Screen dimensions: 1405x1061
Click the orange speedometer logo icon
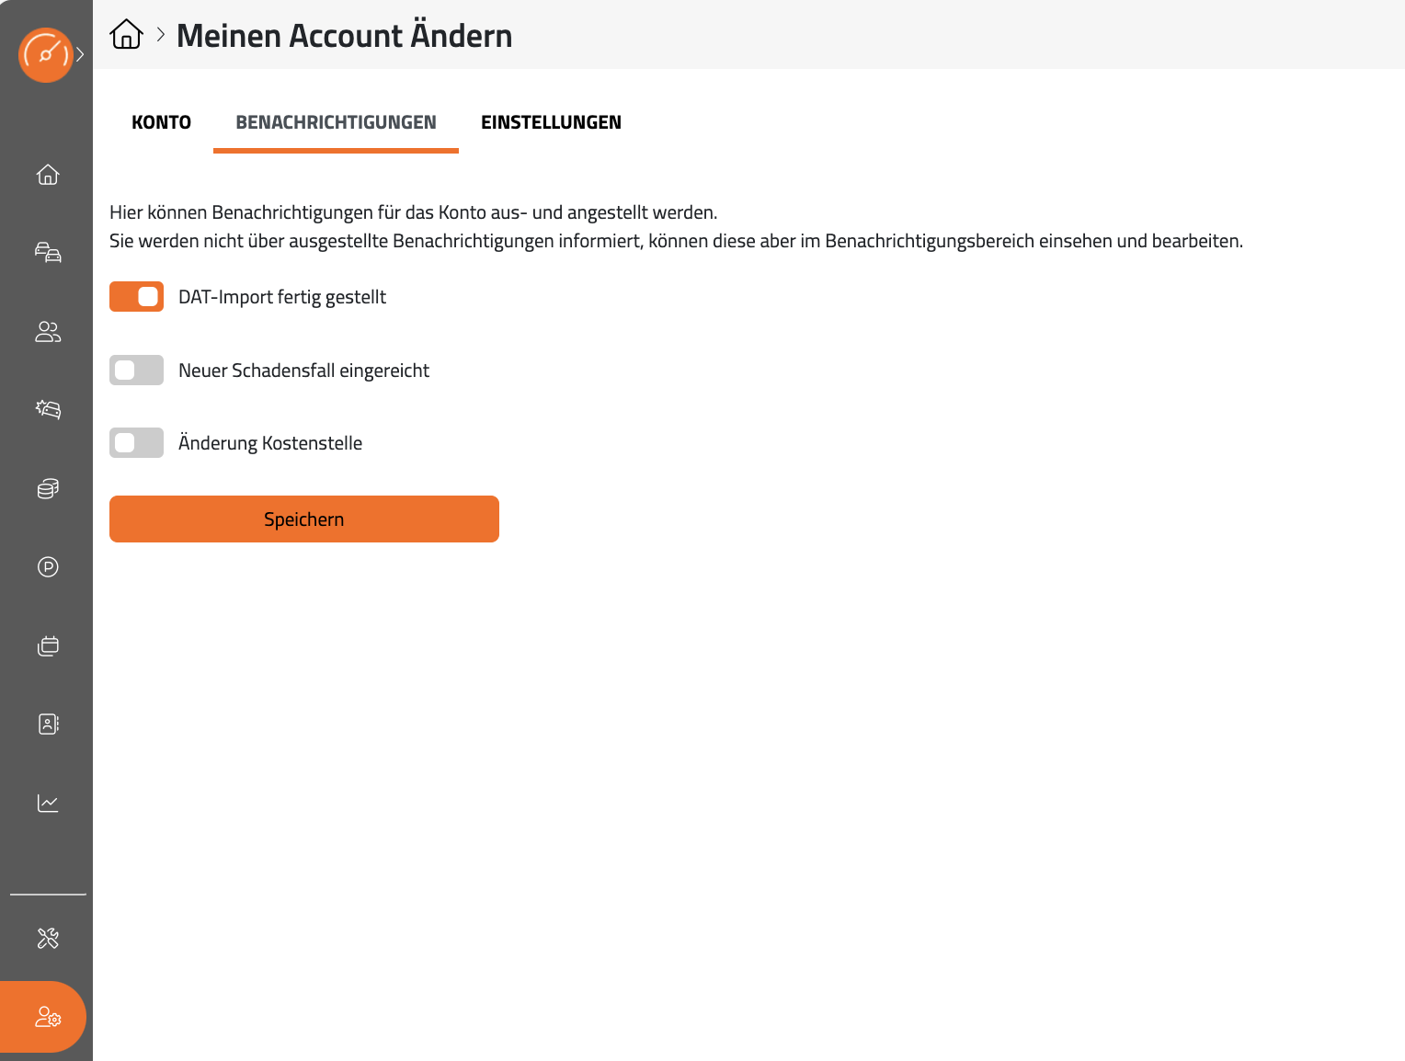(46, 55)
